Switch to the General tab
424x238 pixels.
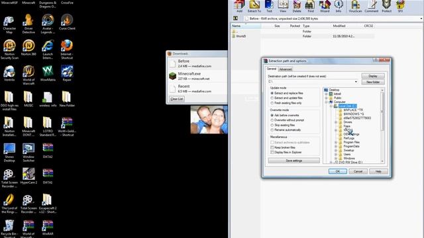272,69
